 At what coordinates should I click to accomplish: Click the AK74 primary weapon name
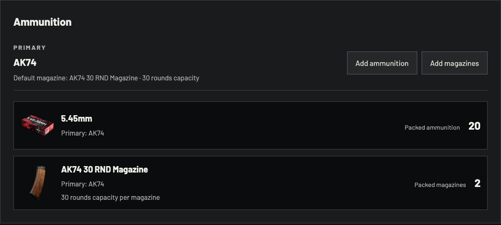pos(25,63)
